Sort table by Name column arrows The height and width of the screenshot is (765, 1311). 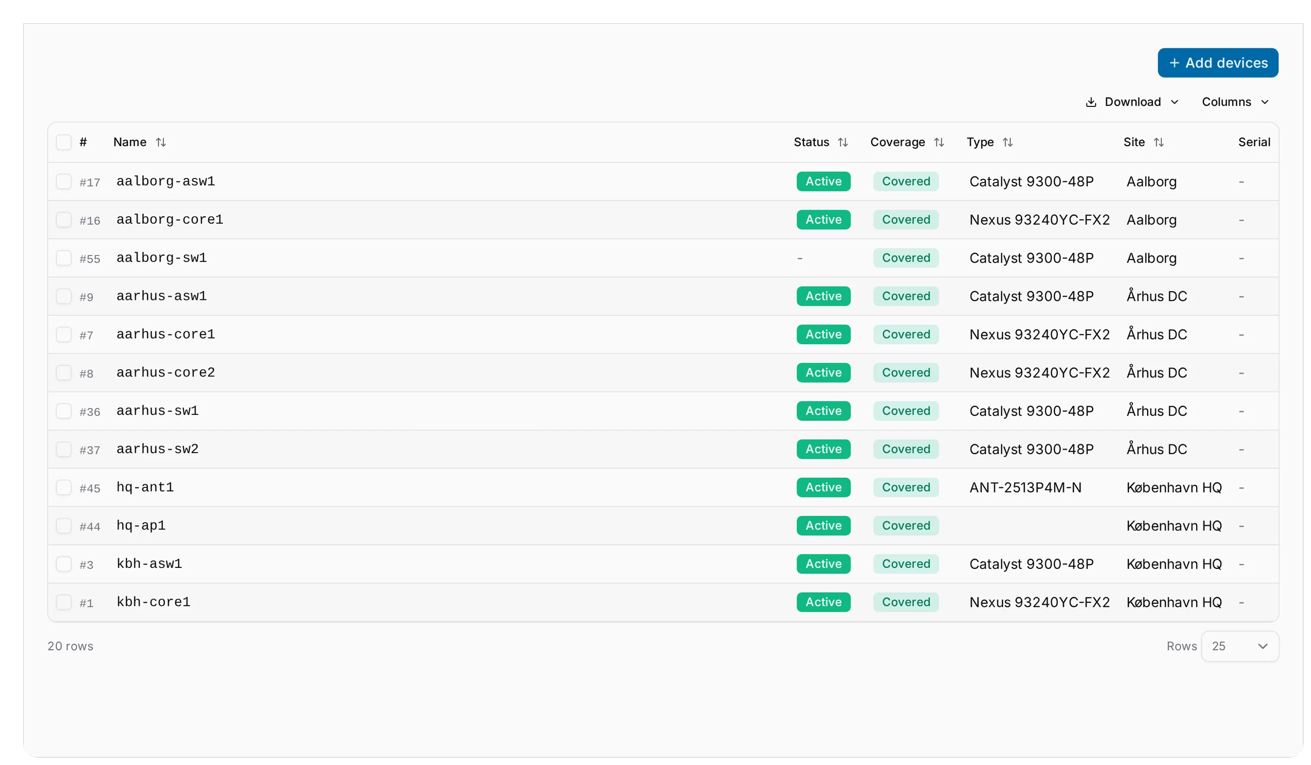click(161, 142)
